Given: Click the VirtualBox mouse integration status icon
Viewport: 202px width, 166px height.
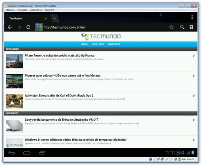Looking at the screenshot, I should tap(175, 159).
